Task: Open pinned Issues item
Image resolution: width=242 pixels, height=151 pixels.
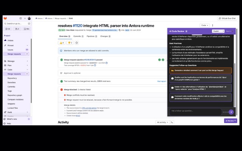Action: pos(16,50)
